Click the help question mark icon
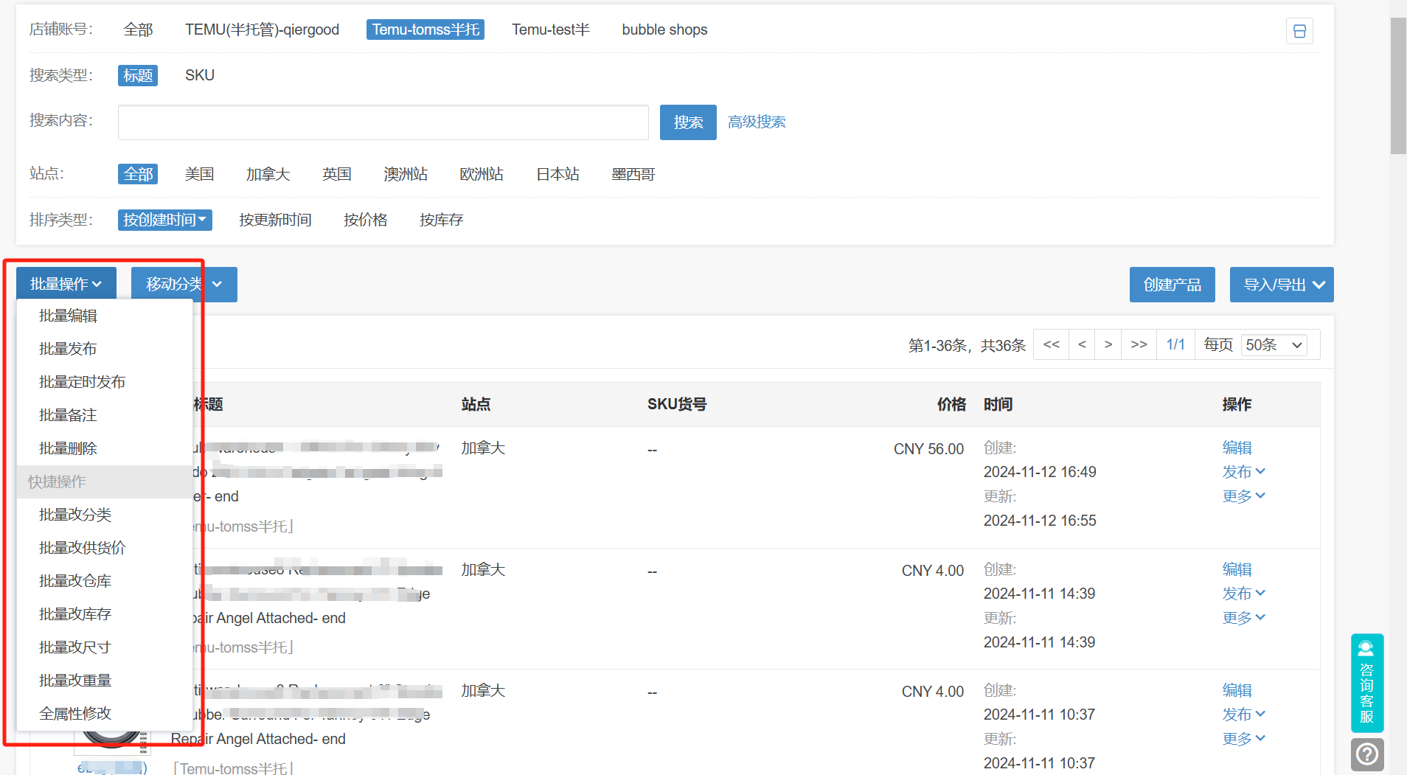 (x=1366, y=754)
